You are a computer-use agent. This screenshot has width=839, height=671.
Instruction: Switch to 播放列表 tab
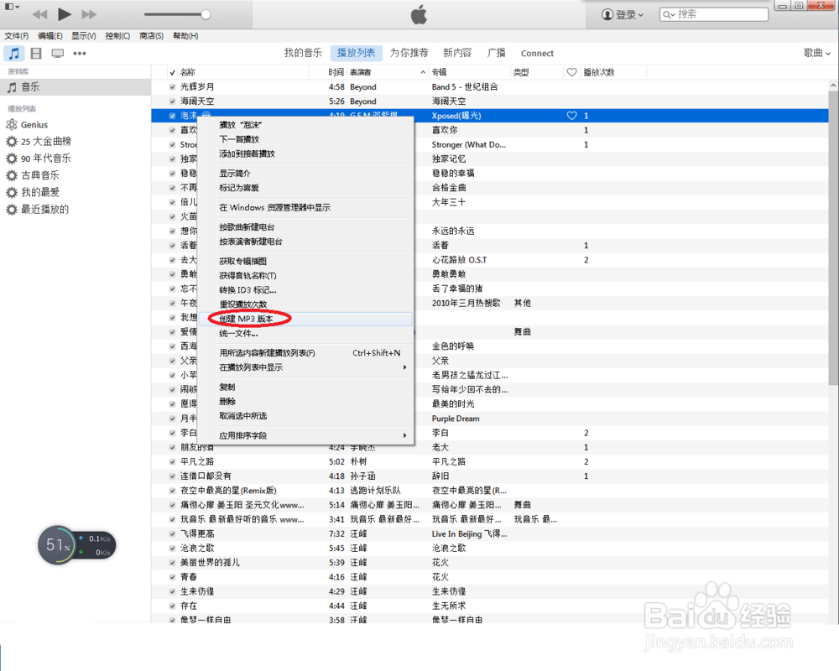click(x=357, y=53)
